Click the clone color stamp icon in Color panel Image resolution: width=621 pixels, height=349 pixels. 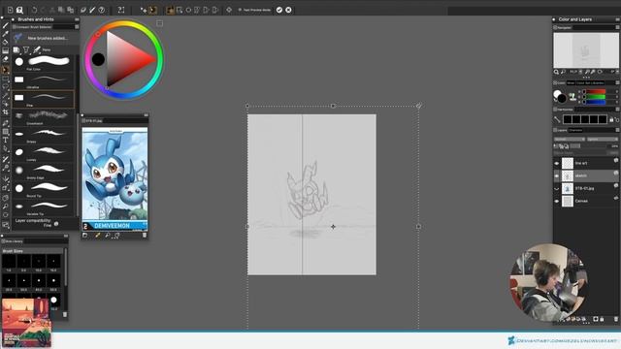point(572,96)
